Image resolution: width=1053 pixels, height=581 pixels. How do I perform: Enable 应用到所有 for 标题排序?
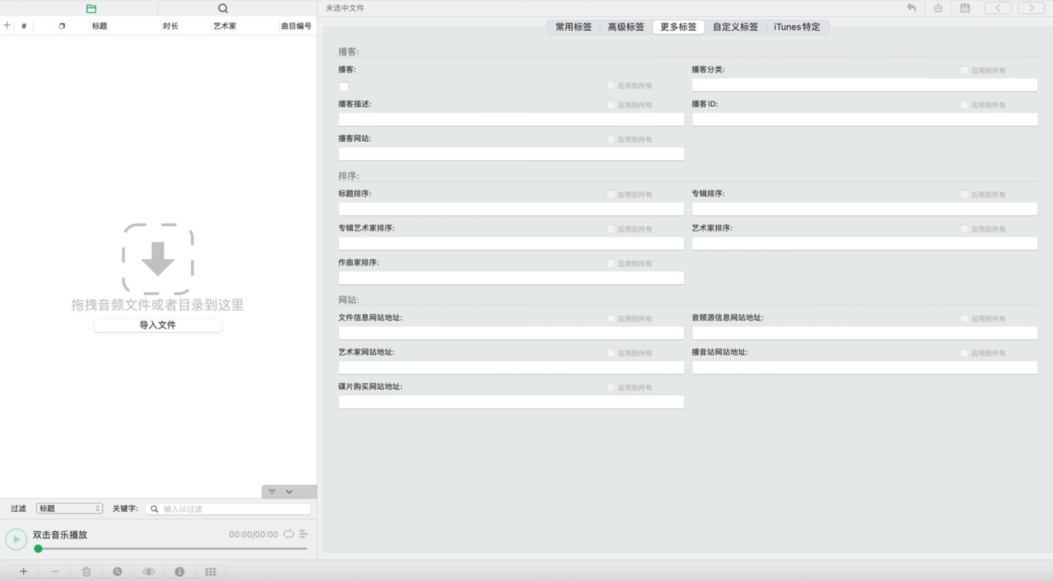point(611,194)
